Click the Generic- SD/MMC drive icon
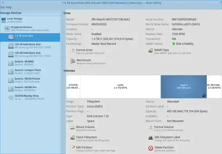The image size is (222, 154). pyautogui.click(x=11, y=63)
